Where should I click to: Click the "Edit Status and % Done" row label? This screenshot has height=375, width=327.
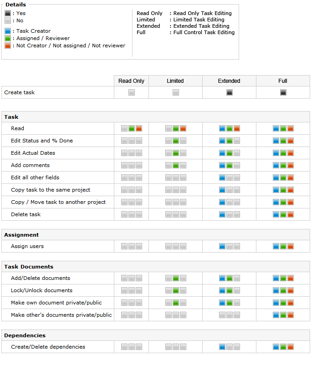click(x=42, y=141)
